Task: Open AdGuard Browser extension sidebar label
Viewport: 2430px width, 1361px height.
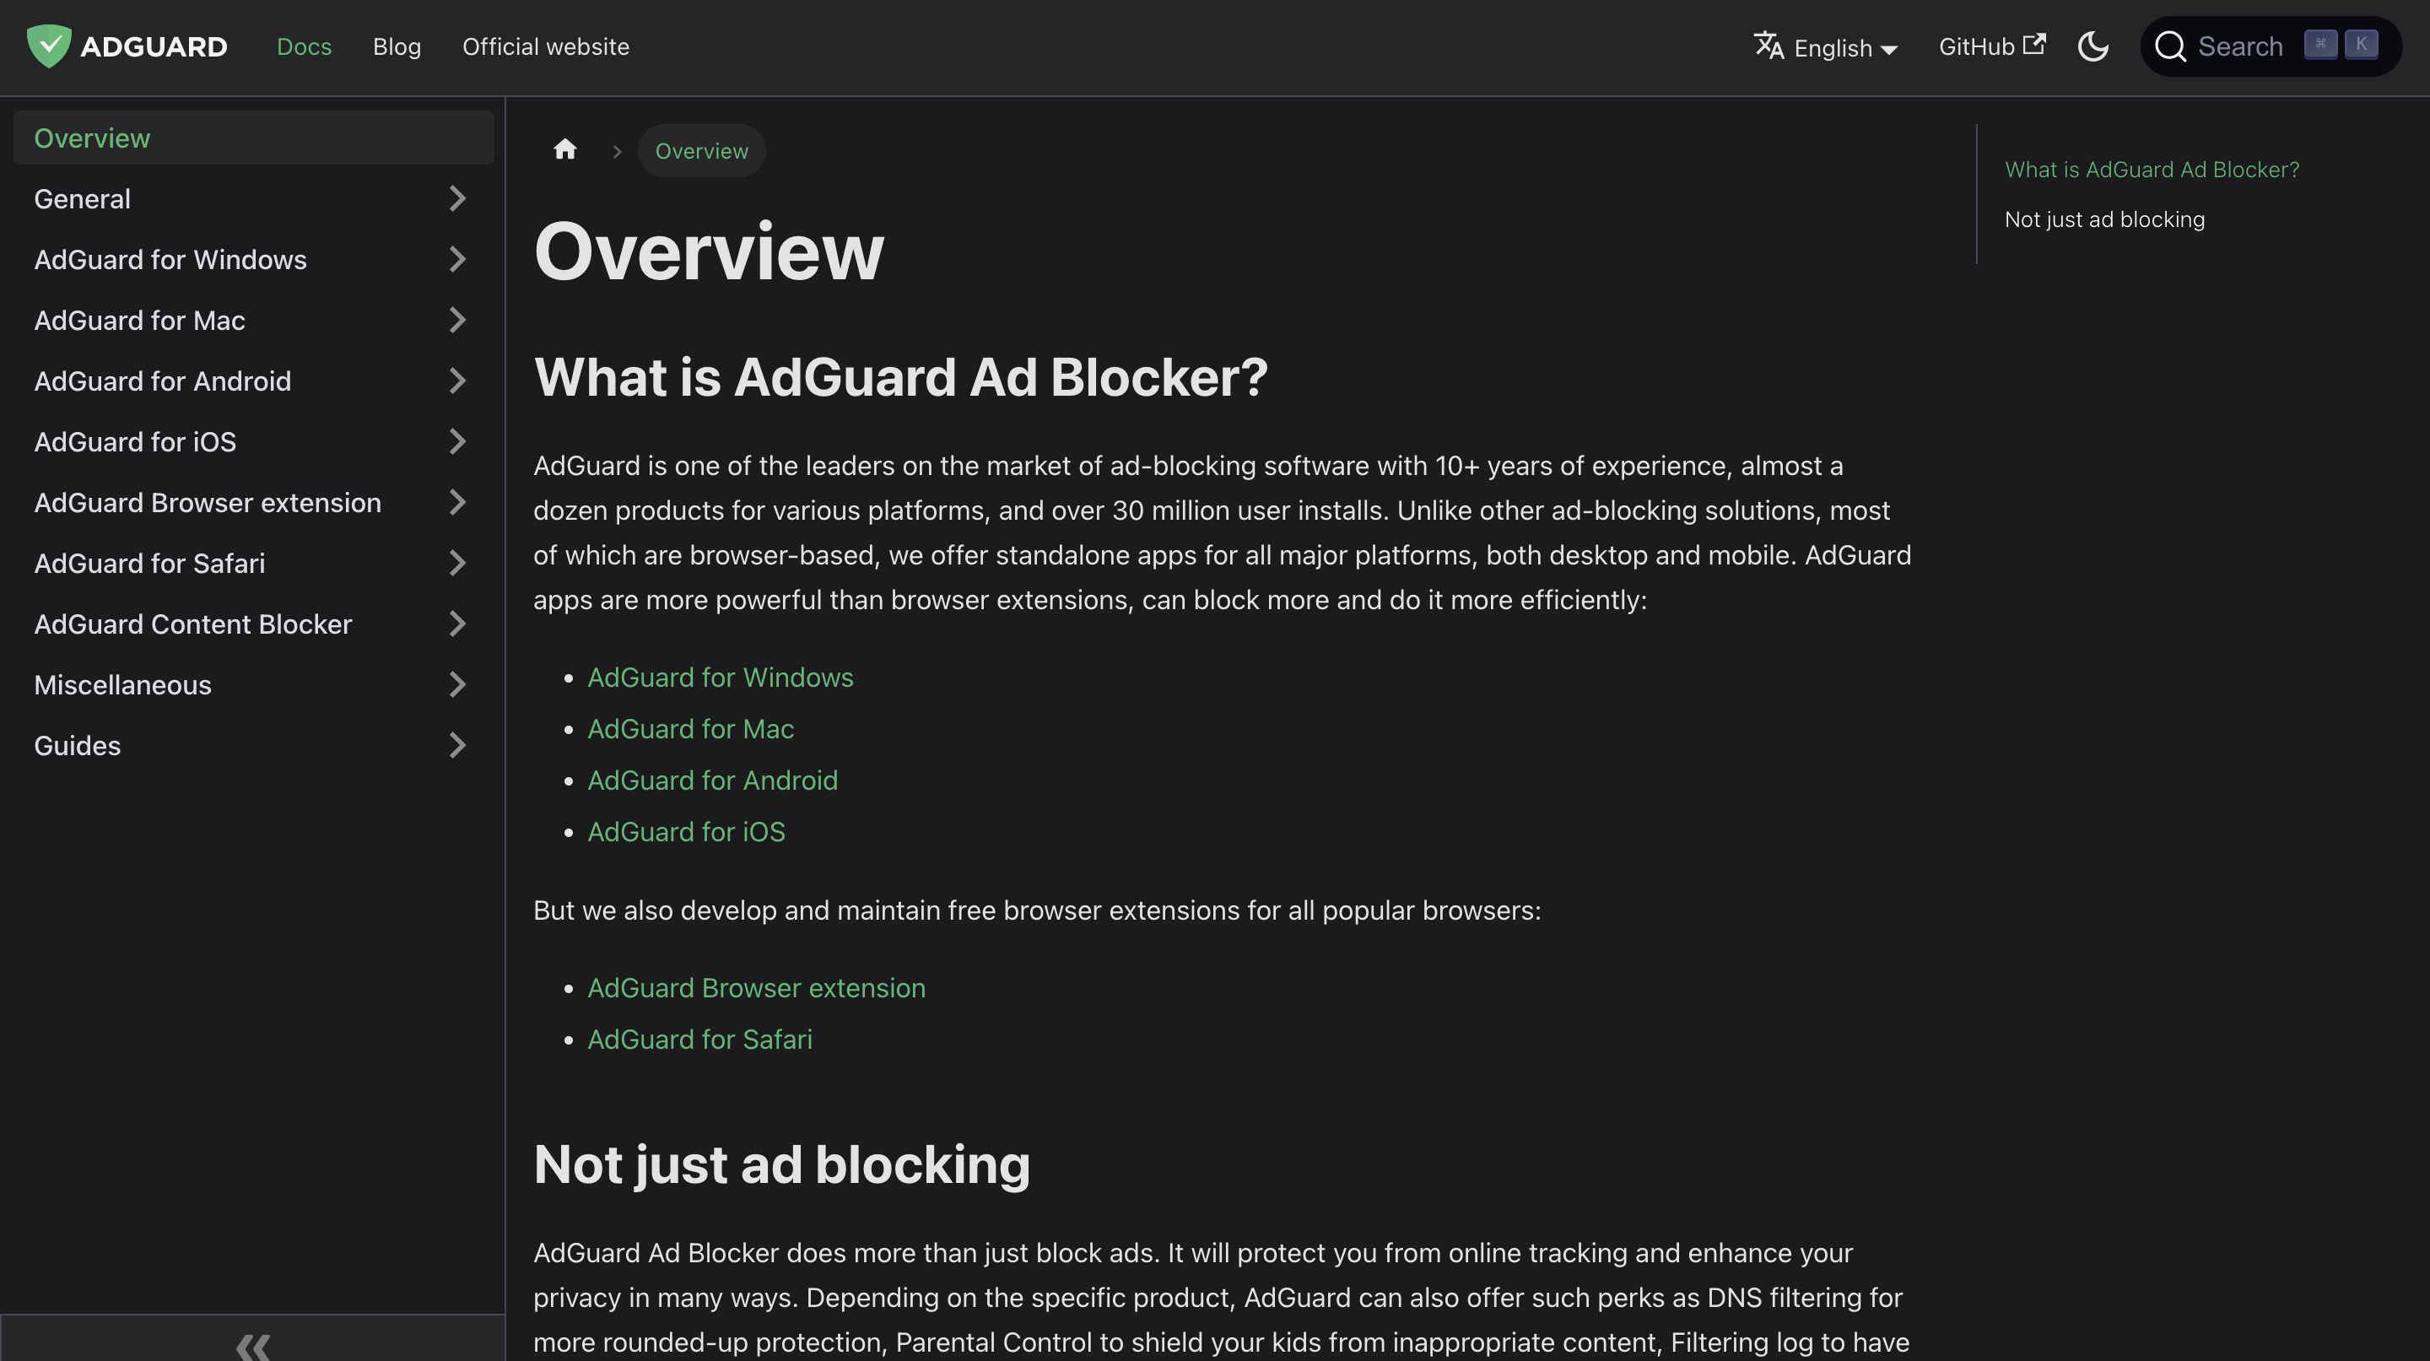Action: pyautogui.click(x=208, y=503)
